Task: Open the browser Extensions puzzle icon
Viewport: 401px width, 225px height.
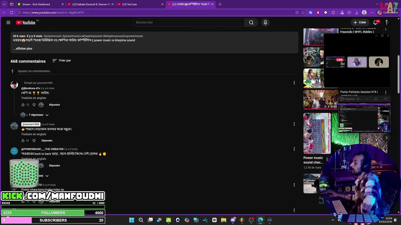Action: pos(333,12)
